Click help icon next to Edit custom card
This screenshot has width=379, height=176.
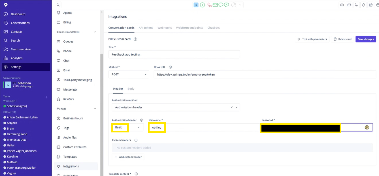click(x=135, y=39)
